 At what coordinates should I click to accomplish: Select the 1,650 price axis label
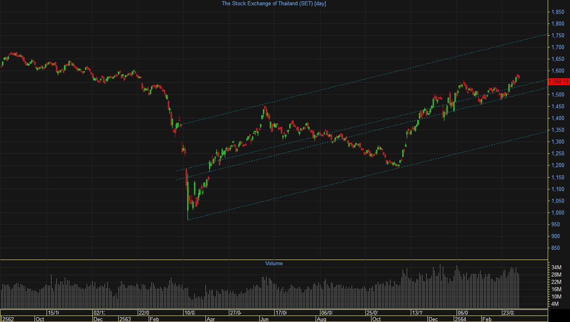pyautogui.click(x=558, y=59)
